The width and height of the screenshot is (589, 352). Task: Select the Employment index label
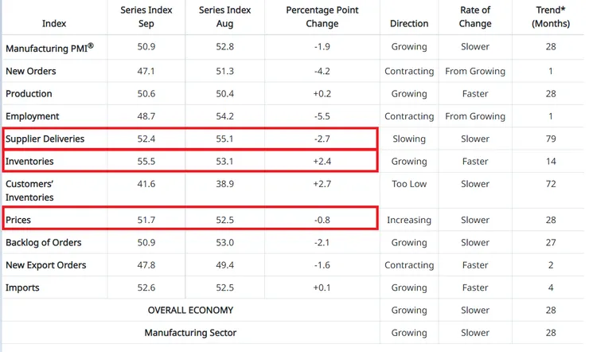coord(33,116)
